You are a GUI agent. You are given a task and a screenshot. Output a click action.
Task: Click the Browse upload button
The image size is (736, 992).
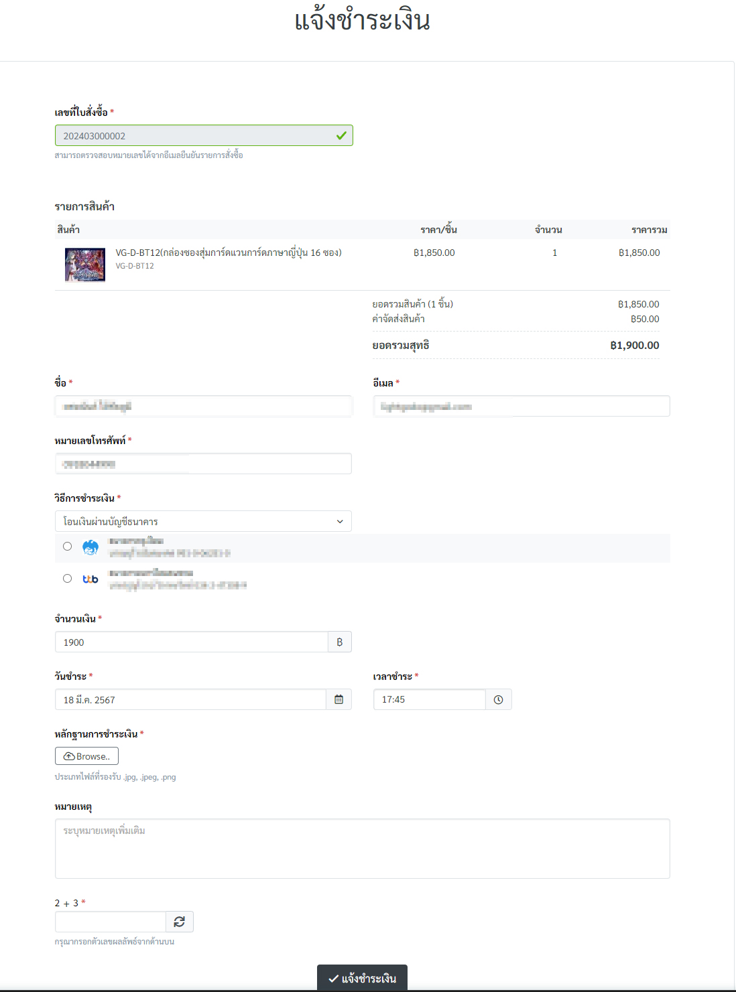[86, 756]
